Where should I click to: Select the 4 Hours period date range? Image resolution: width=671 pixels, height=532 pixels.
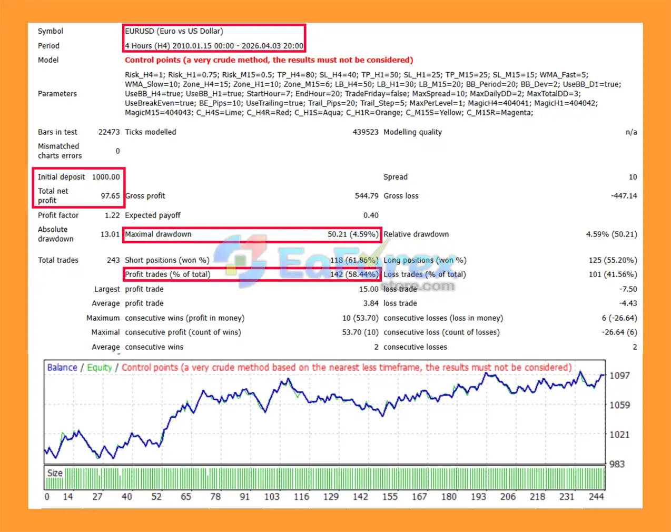tap(214, 46)
